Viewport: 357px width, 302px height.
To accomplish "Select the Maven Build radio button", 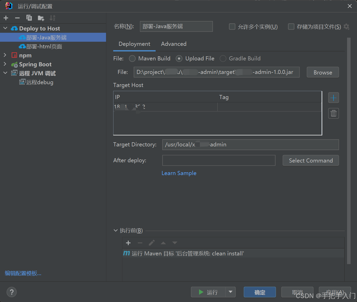I will 132,58.
